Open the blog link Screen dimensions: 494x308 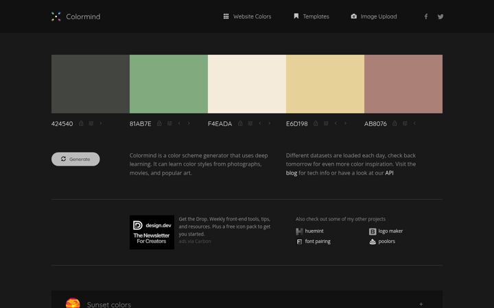click(x=292, y=173)
